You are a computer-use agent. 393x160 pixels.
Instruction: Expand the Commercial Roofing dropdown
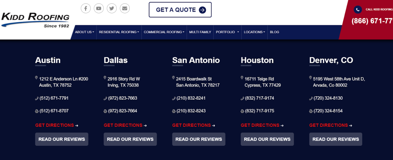click(x=164, y=32)
